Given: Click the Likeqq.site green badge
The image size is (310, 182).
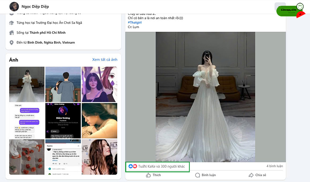Looking at the screenshot, I should (288, 10).
